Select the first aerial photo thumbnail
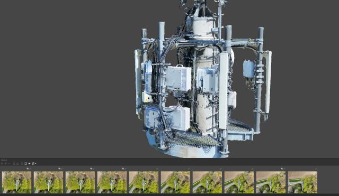The width and height of the screenshot is (339, 196). pos(16,182)
